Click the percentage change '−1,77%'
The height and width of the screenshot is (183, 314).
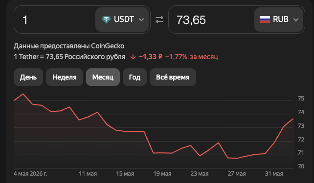[176, 57]
